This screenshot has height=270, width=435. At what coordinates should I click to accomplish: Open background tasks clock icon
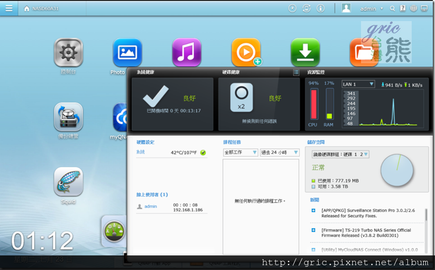pyautogui.click(x=292, y=9)
